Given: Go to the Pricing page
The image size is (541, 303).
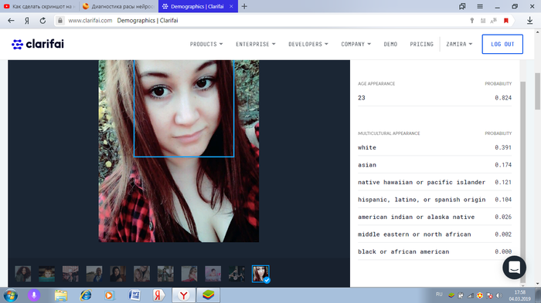Looking at the screenshot, I should 422,44.
